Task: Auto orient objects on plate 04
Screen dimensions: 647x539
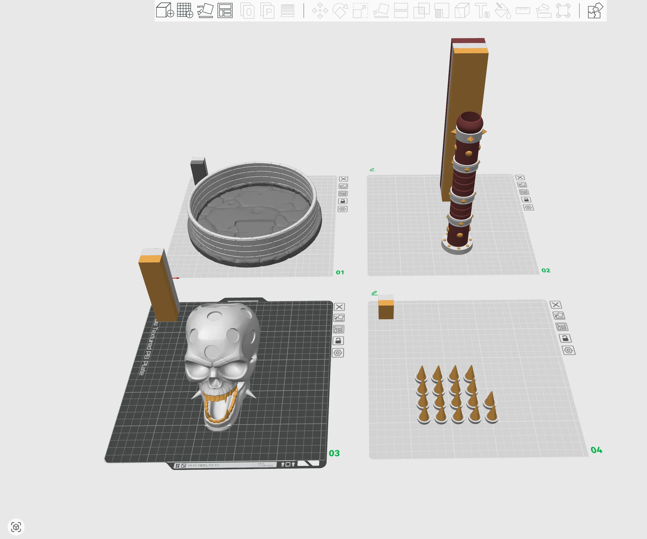Action: (x=559, y=316)
